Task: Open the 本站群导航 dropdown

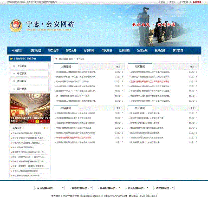Action: point(164,188)
